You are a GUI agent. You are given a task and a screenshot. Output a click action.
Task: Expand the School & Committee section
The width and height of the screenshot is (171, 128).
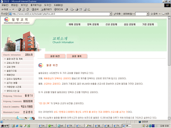(18, 106)
